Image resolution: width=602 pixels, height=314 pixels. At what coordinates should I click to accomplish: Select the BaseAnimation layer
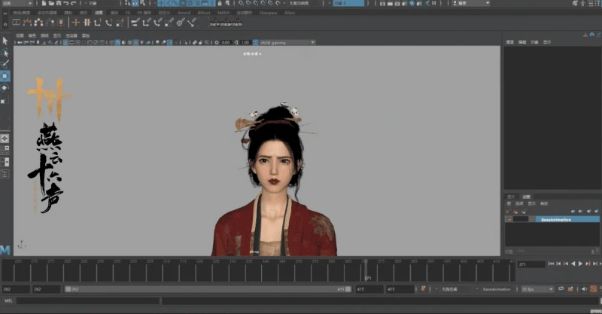point(556,220)
